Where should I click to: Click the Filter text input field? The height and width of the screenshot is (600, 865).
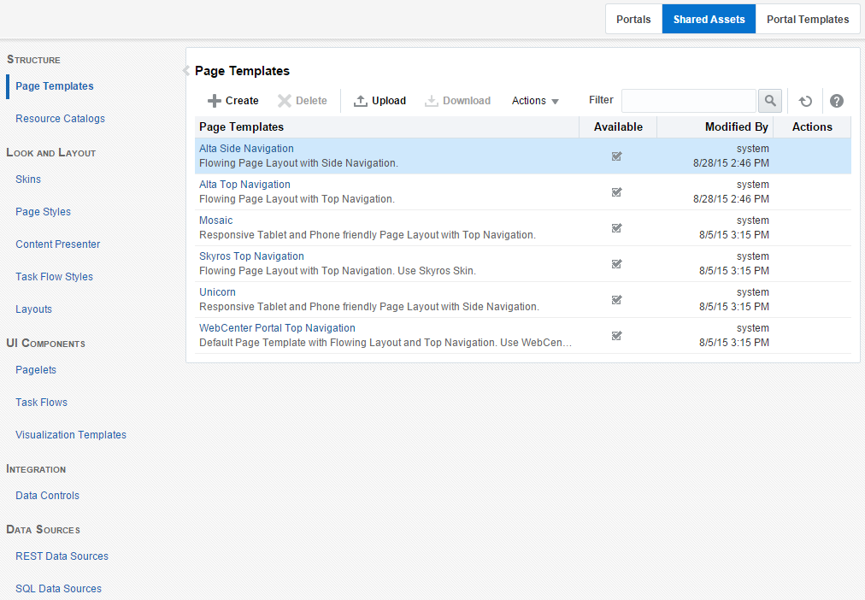[x=688, y=101]
